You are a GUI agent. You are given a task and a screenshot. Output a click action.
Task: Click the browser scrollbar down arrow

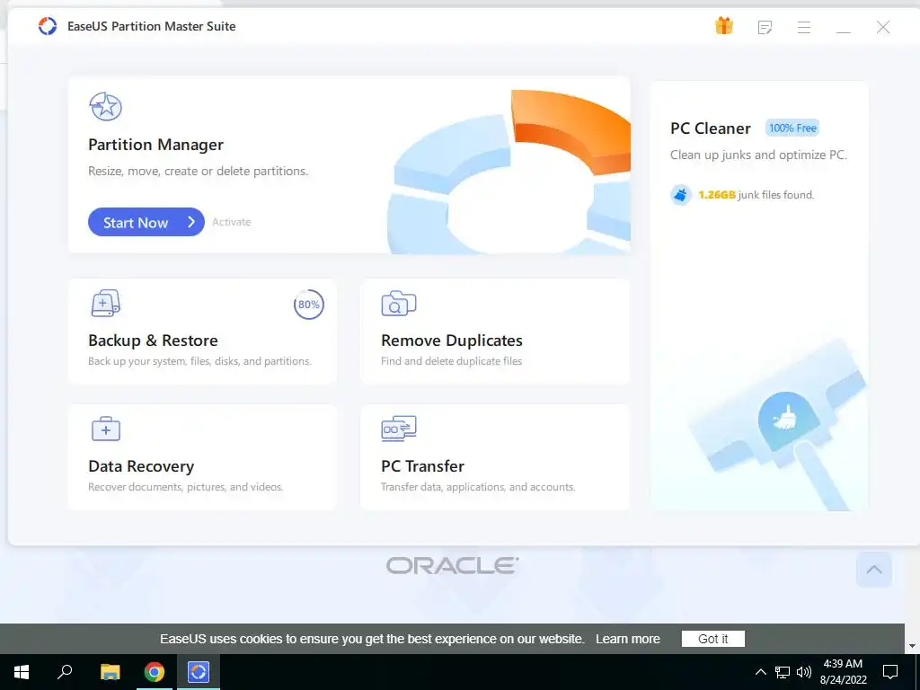tap(913, 646)
